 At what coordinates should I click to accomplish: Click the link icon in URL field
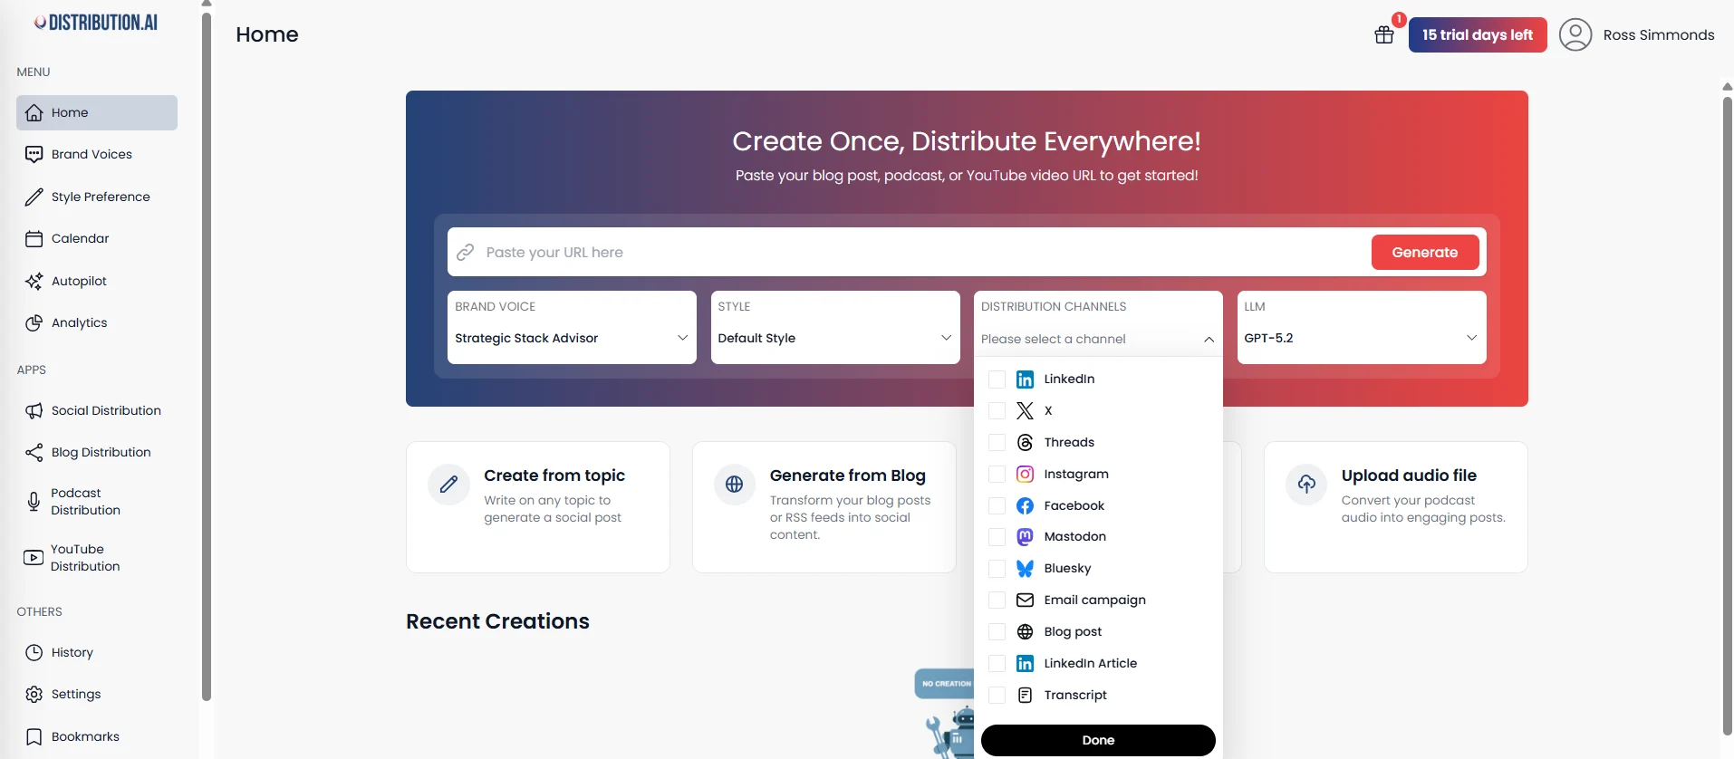pyautogui.click(x=466, y=253)
